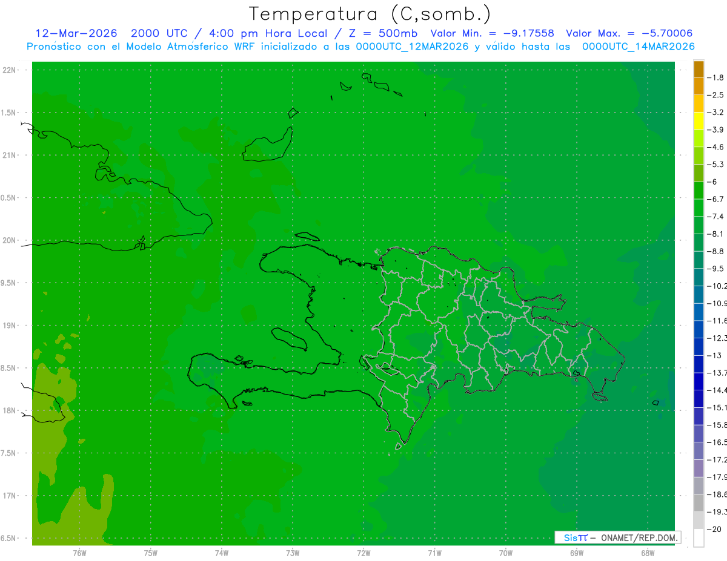The height and width of the screenshot is (561, 727).
Task: Click the '21N' latitude axis label
Action: 10,155
